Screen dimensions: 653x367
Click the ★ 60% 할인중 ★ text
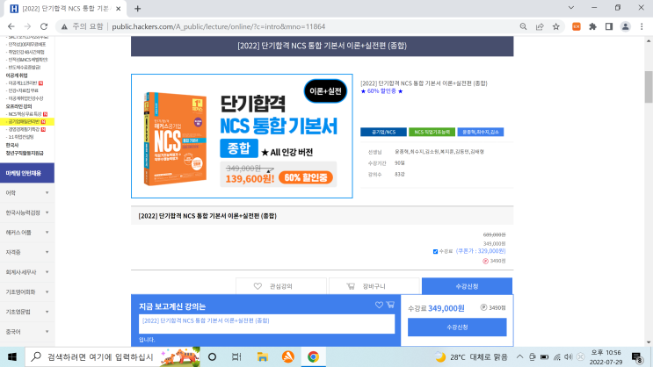pyautogui.click(x=382, y=91)
